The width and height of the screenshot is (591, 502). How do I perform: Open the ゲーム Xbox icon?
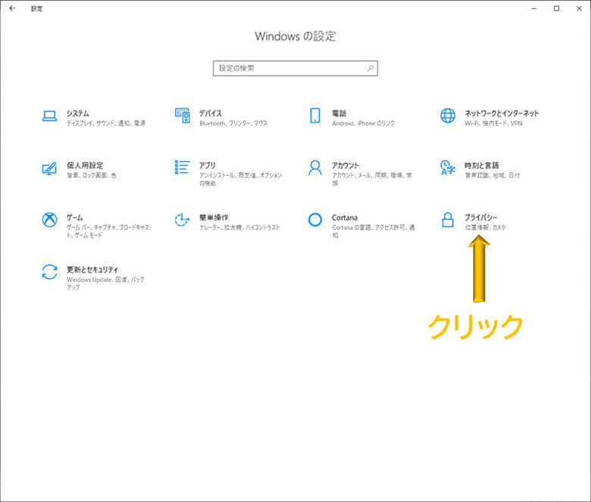[x=49, y=219]
